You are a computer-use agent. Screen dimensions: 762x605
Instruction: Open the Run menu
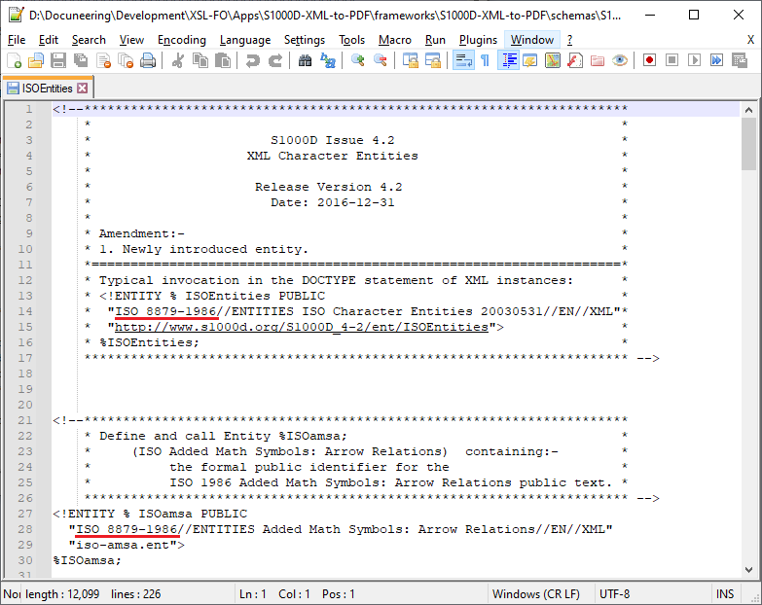pos(435,40)
